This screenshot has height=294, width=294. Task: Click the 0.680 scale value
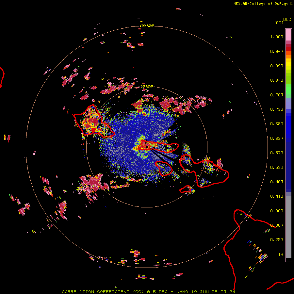(x=277, y=124)
